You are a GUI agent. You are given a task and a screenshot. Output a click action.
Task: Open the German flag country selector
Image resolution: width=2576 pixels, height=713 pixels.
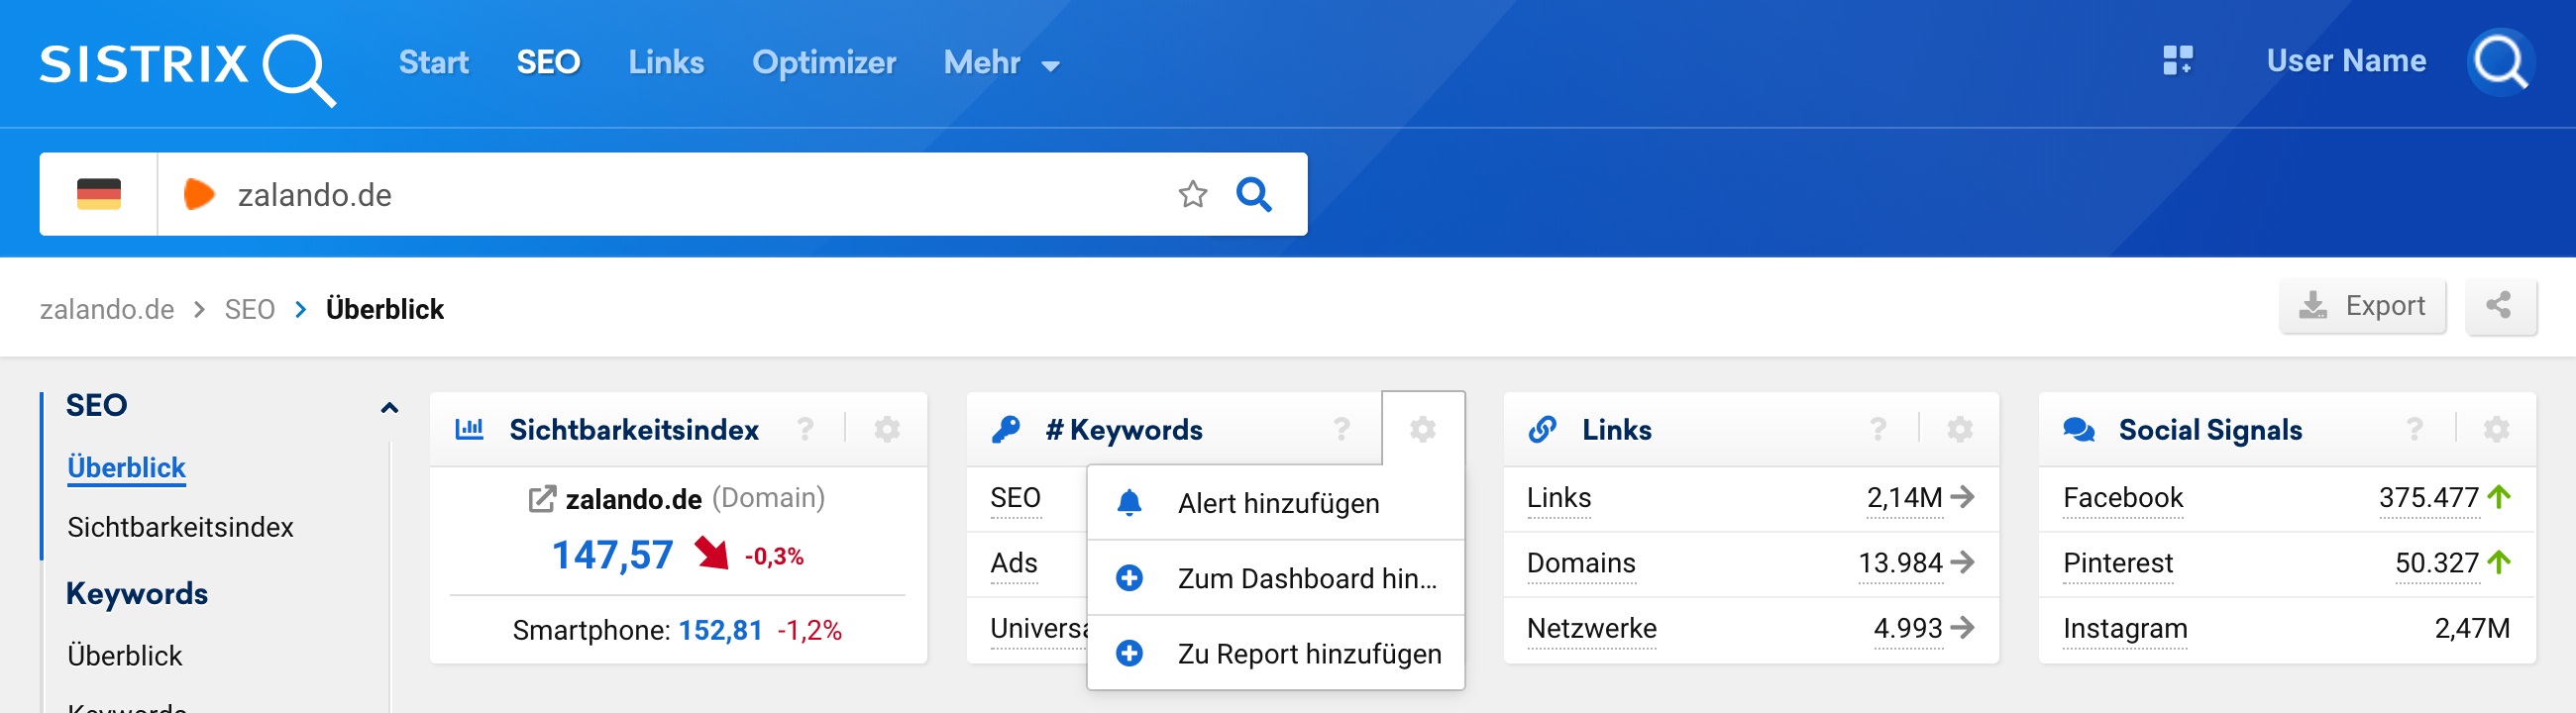click(x=99, y=194)
